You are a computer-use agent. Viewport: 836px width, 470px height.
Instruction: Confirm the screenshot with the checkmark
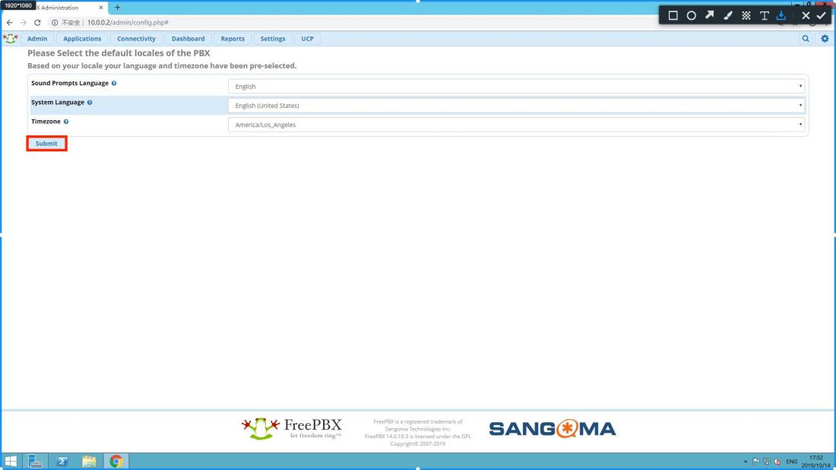pyautogui.click(x=821, y=15)
